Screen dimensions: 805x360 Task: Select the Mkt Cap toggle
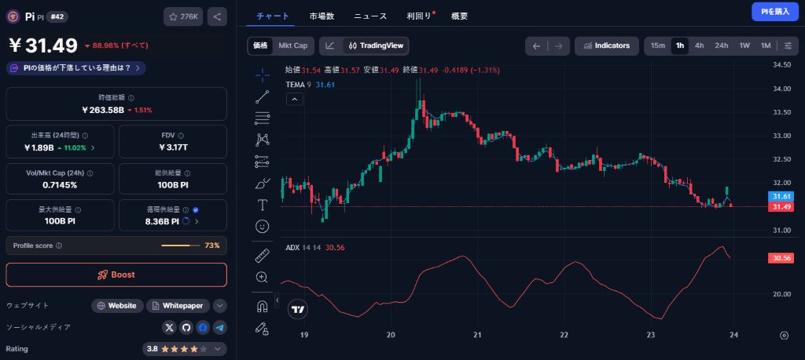[x=293, y=46]
